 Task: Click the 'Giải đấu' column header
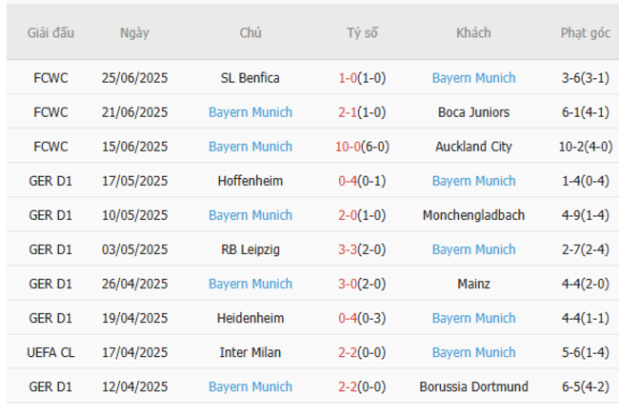pyautogui.click(x=50, y=32)
